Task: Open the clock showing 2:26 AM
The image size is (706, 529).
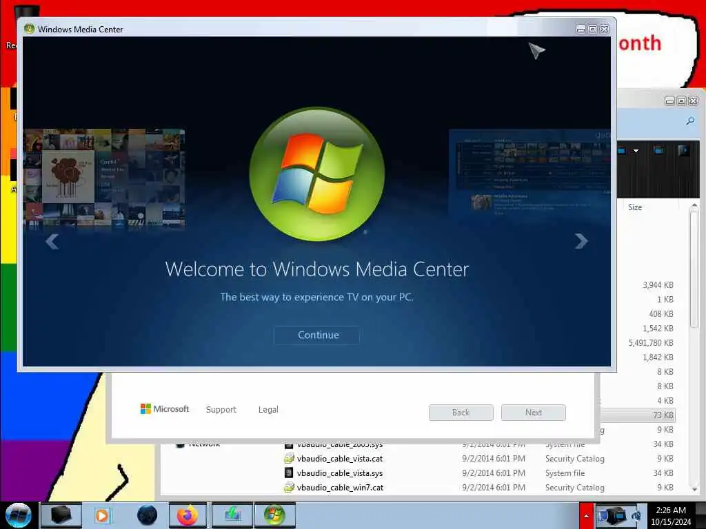Action: coord(670,516)
